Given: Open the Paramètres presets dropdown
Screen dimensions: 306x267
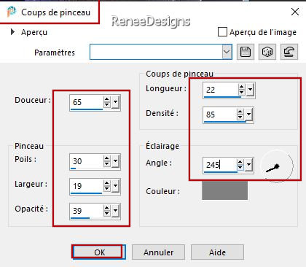Looking at the screenshot, I should pos(227,52).
